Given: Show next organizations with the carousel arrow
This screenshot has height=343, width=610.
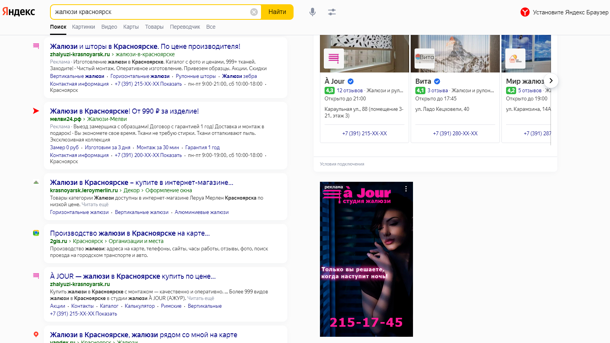Looking at the screenshot, I should click(x=551, y=81).
